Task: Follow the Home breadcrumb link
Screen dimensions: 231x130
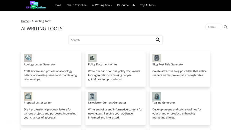Action: pyautogui.click(x=25, y=21)
